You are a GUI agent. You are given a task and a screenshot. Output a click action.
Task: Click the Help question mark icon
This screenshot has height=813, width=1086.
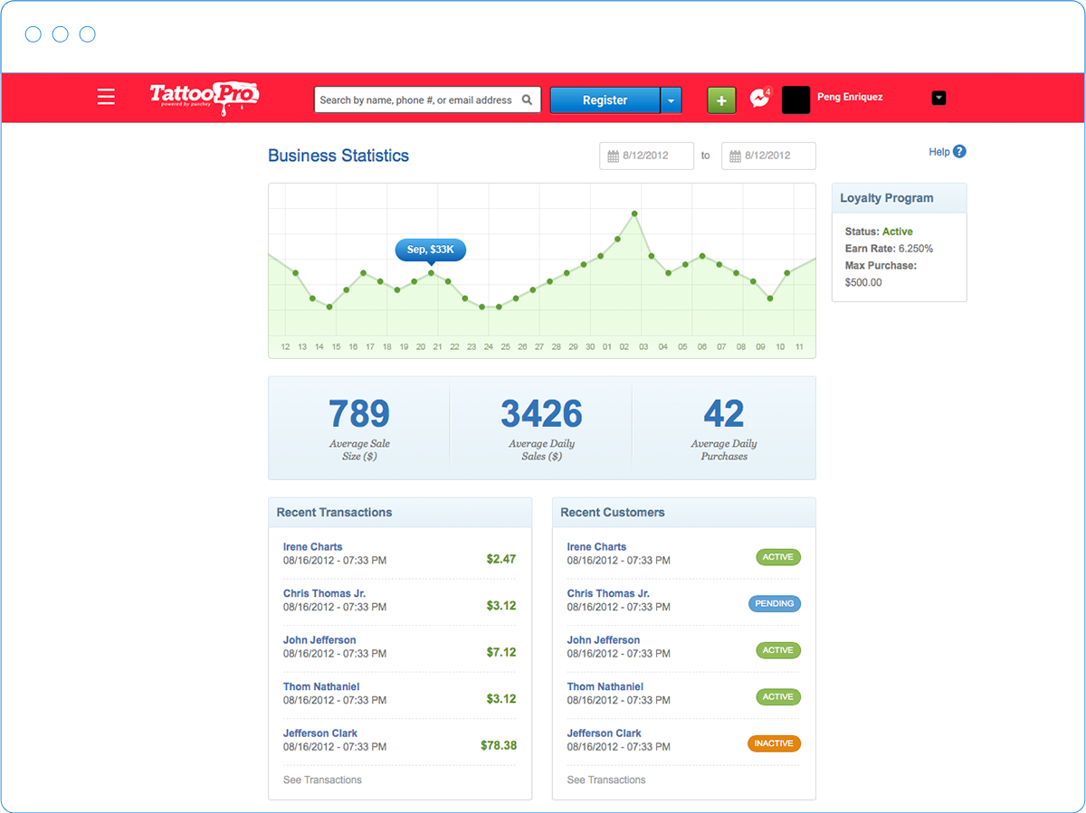pyautogui.click(x=959, y=152)
